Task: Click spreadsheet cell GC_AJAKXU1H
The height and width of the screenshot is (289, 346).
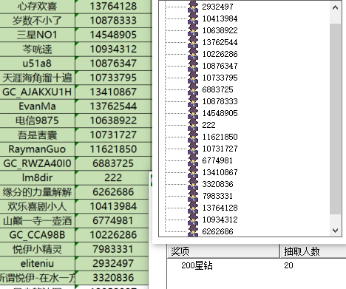Action: pyautogui.click(x=37, y=92)
